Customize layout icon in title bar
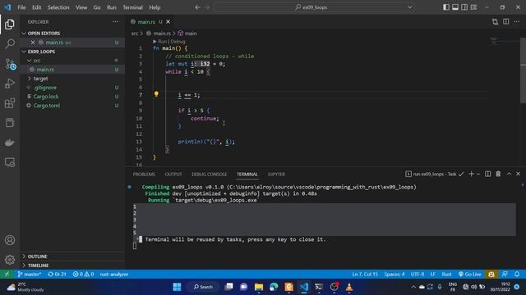Viewport: 526px width, 295px height. (x=473, y=7)
